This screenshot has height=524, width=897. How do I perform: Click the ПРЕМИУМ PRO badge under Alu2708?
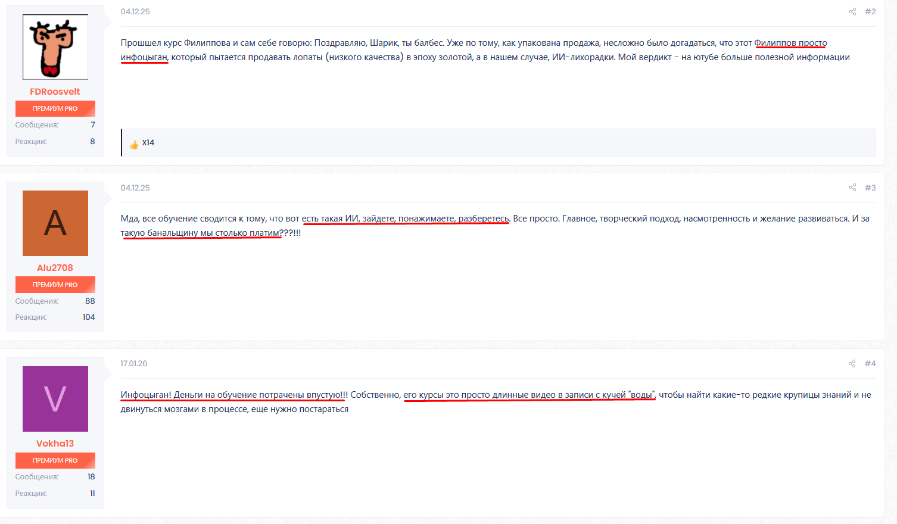[x=55, y=285]
